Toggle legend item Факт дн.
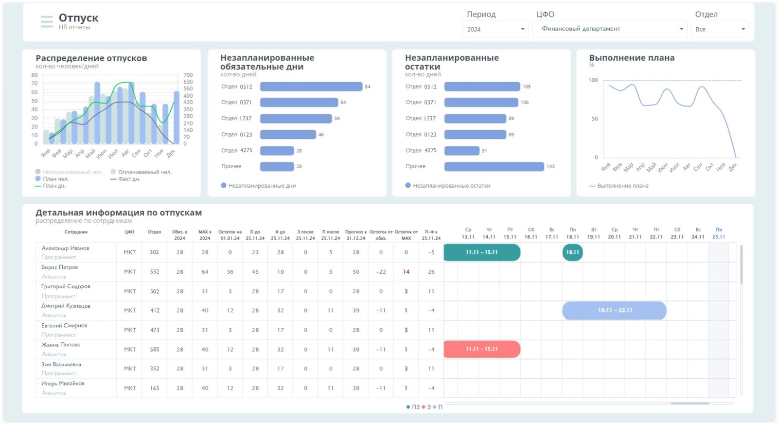This screenshot has height=424, width=778. [x=125, y=178]
